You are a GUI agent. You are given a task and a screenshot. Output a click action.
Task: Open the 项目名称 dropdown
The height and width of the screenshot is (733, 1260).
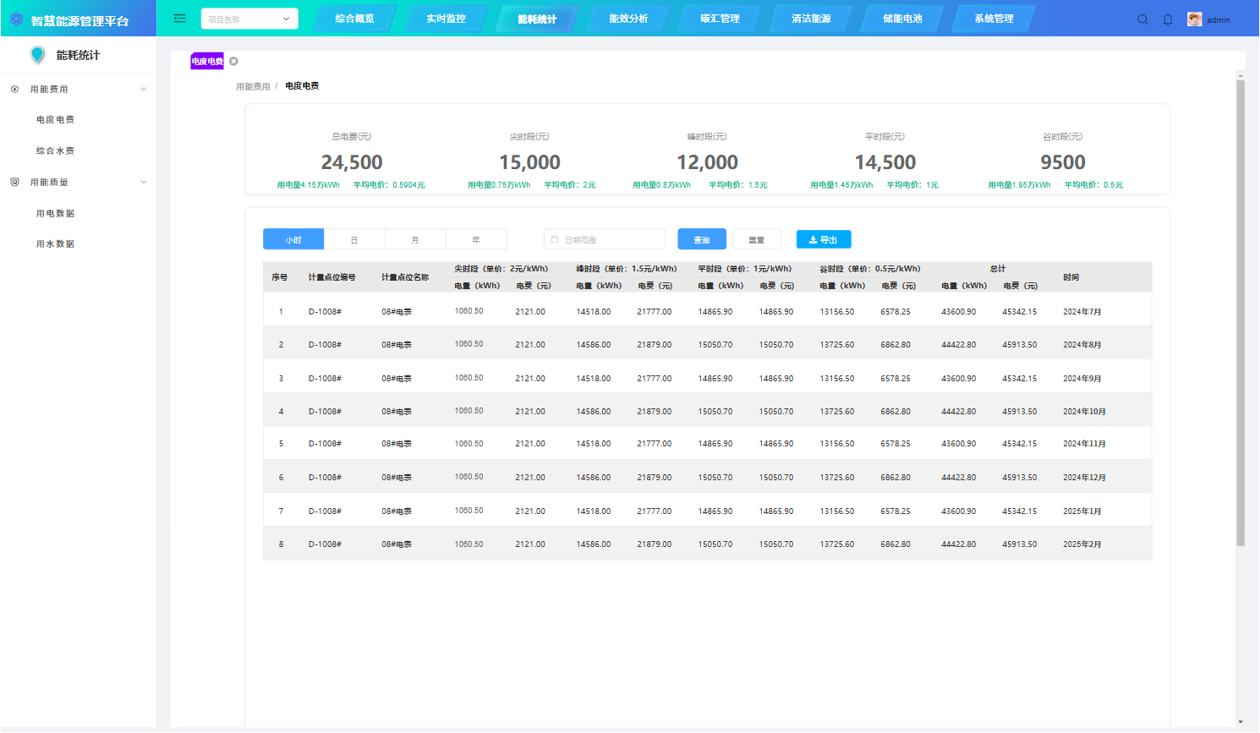click(x=249, y=19)
